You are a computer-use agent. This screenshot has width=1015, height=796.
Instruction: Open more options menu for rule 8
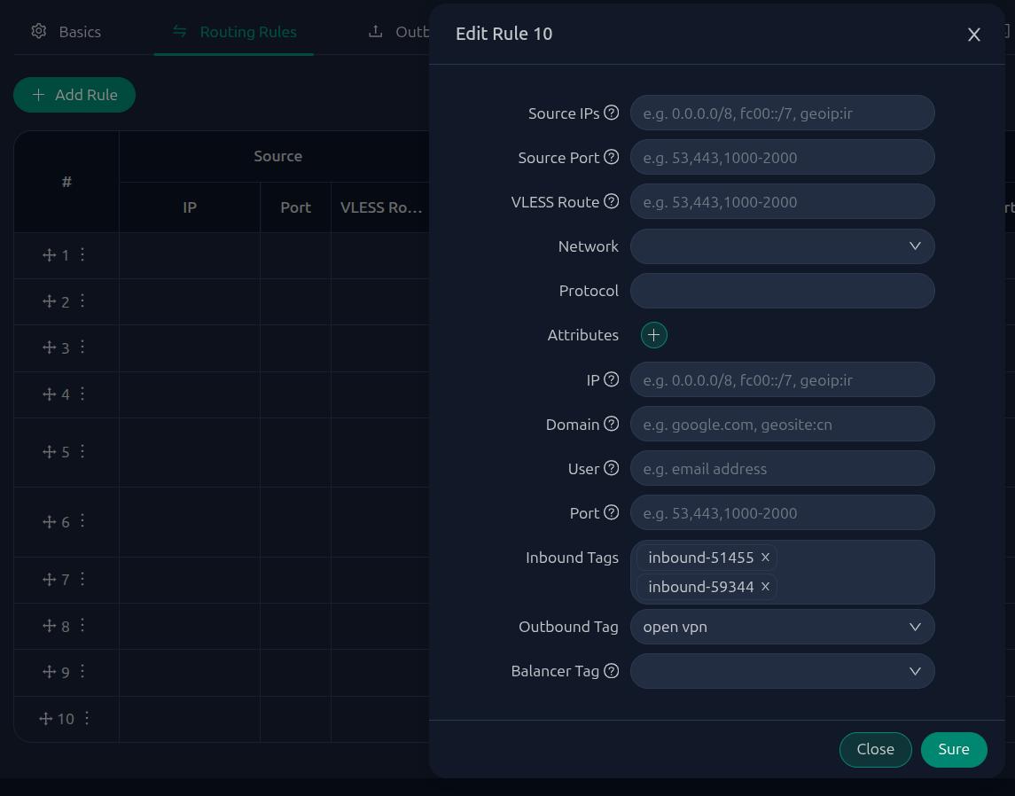coord(82,625)
